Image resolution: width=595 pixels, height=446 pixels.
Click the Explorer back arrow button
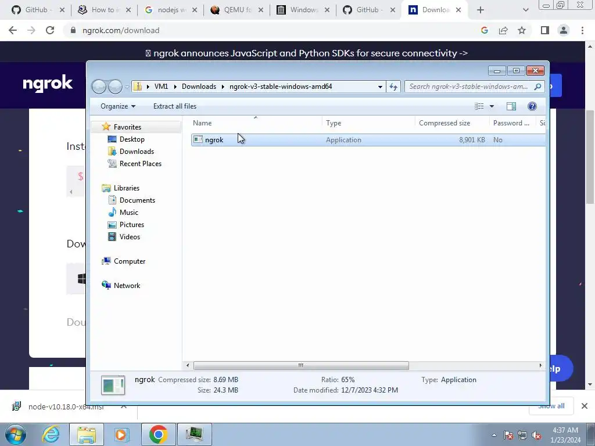coord(99,87)
